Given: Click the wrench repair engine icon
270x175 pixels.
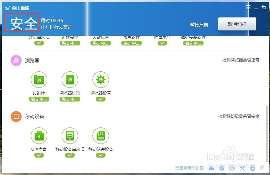Looking at the screenshot, I should click(x=242, y=168).
